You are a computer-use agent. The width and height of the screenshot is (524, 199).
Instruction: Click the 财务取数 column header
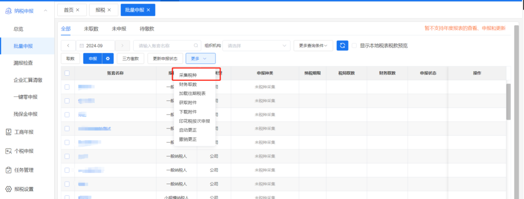[387, 73]
